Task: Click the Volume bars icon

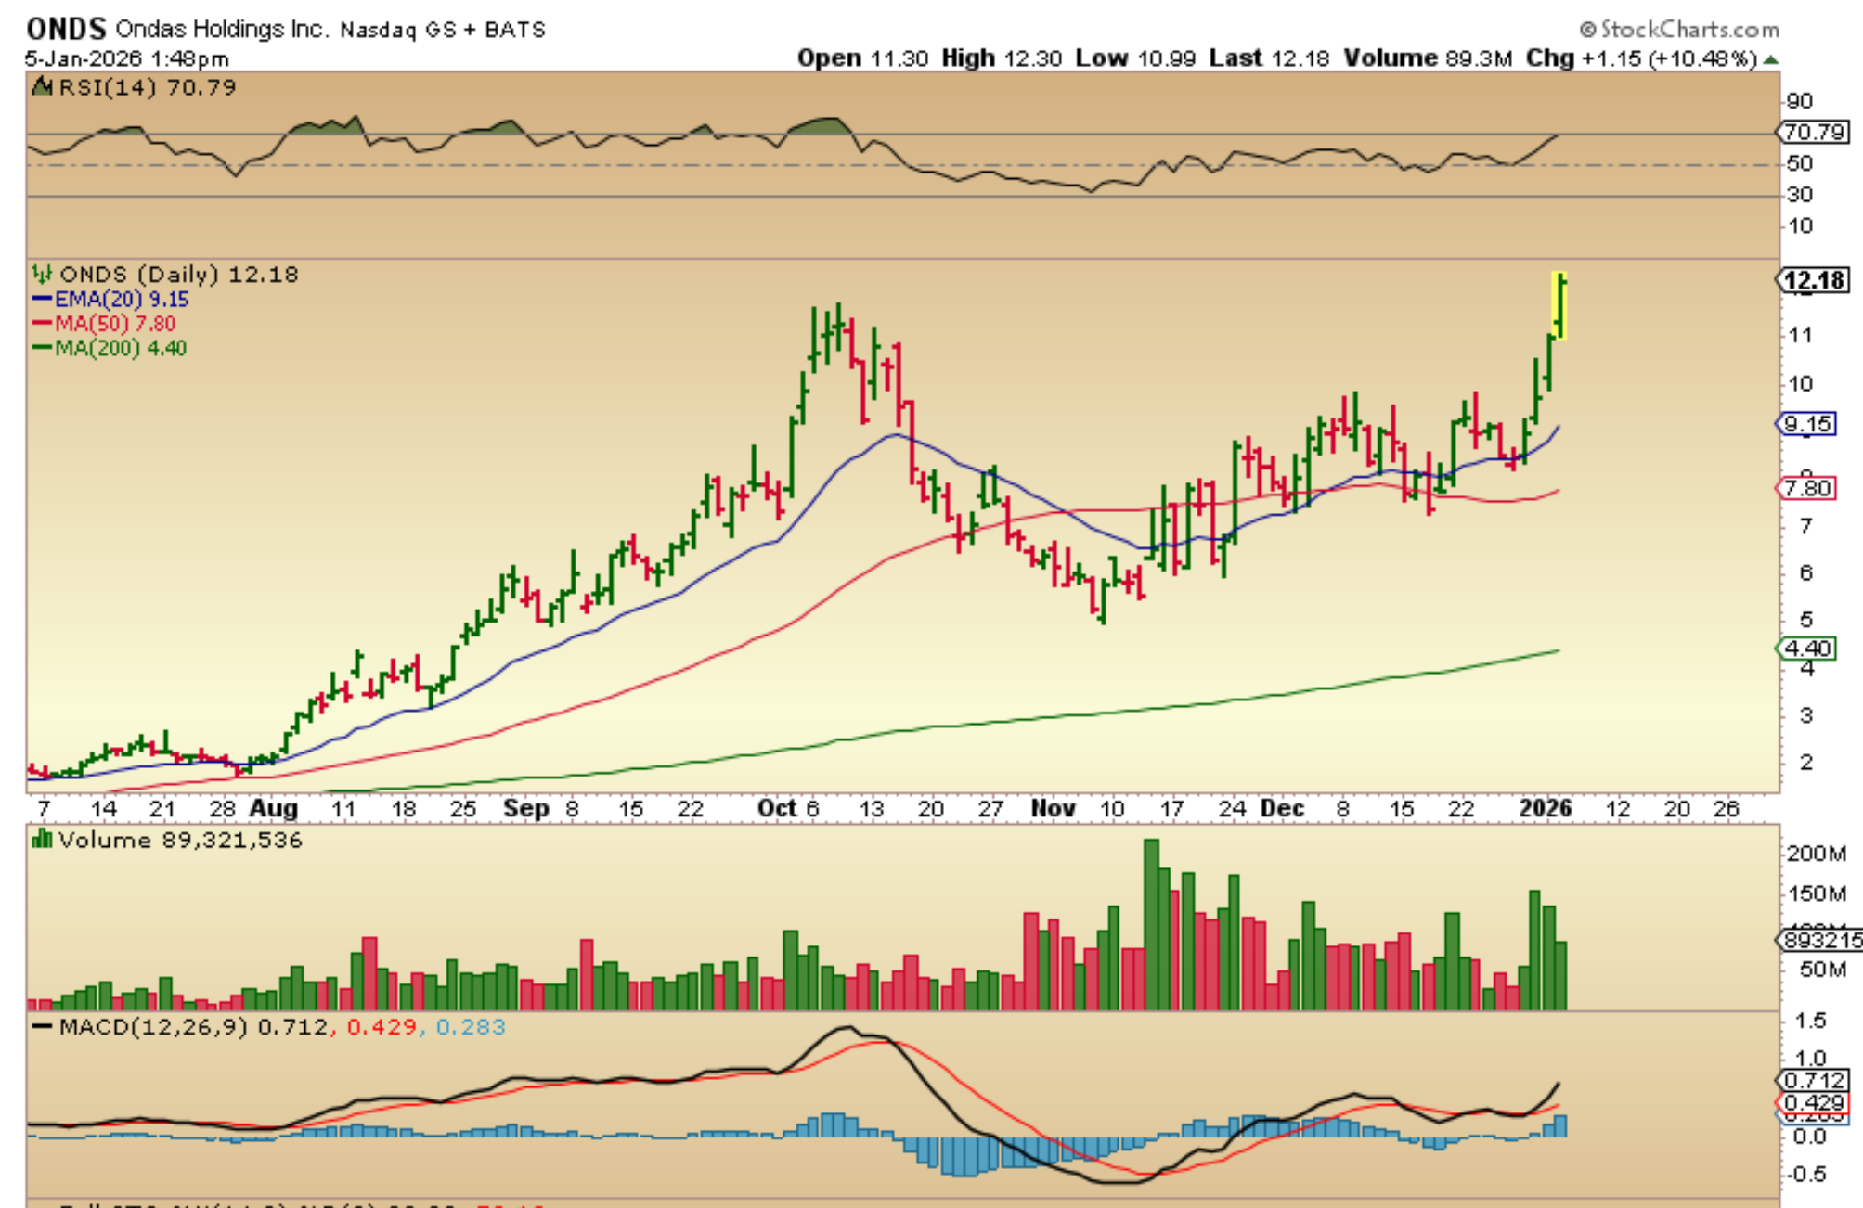Action: pos(42,841)
